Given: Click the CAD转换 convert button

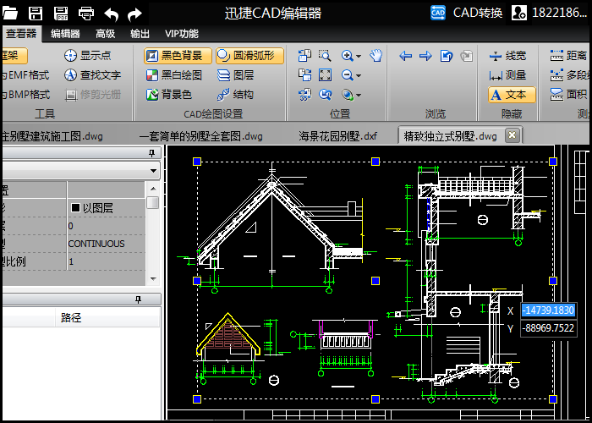Looking at the screenshot, I should click(x=469, y=13).
